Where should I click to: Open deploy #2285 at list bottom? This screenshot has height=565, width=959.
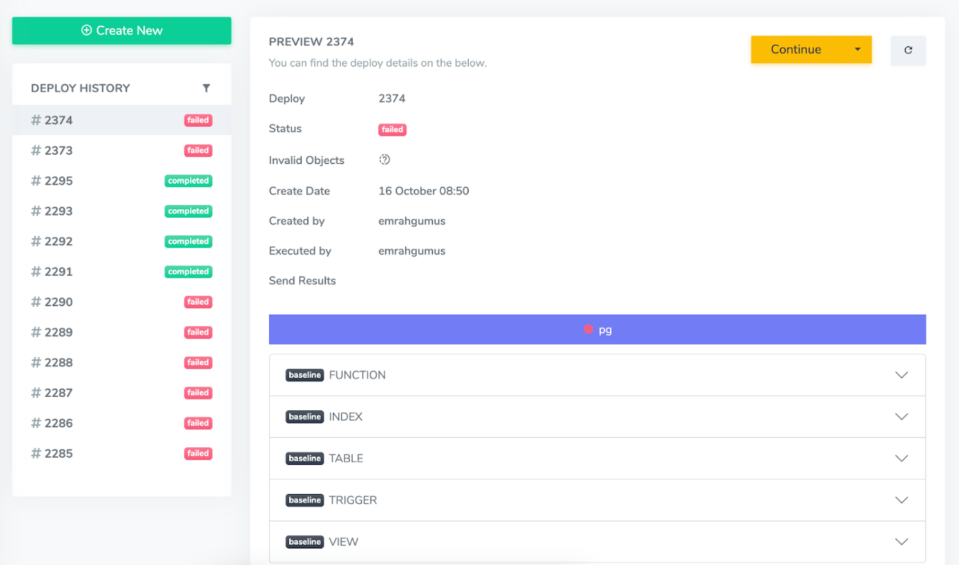tap(59, 454)
